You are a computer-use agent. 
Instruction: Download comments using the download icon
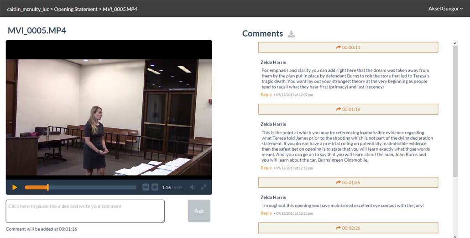tap(291, 34)
